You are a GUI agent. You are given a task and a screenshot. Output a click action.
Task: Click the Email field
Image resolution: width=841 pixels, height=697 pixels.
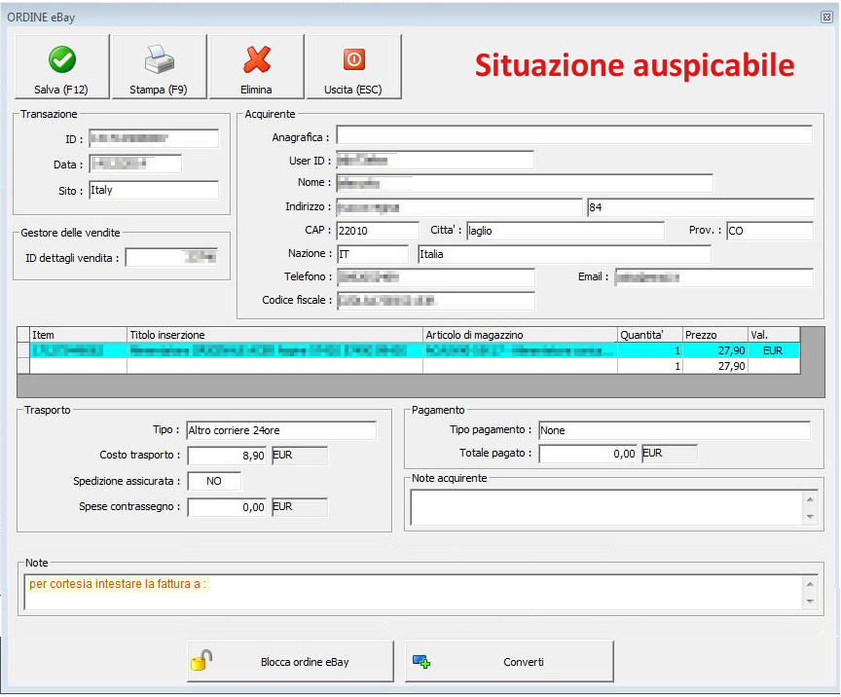pos(713,277)
